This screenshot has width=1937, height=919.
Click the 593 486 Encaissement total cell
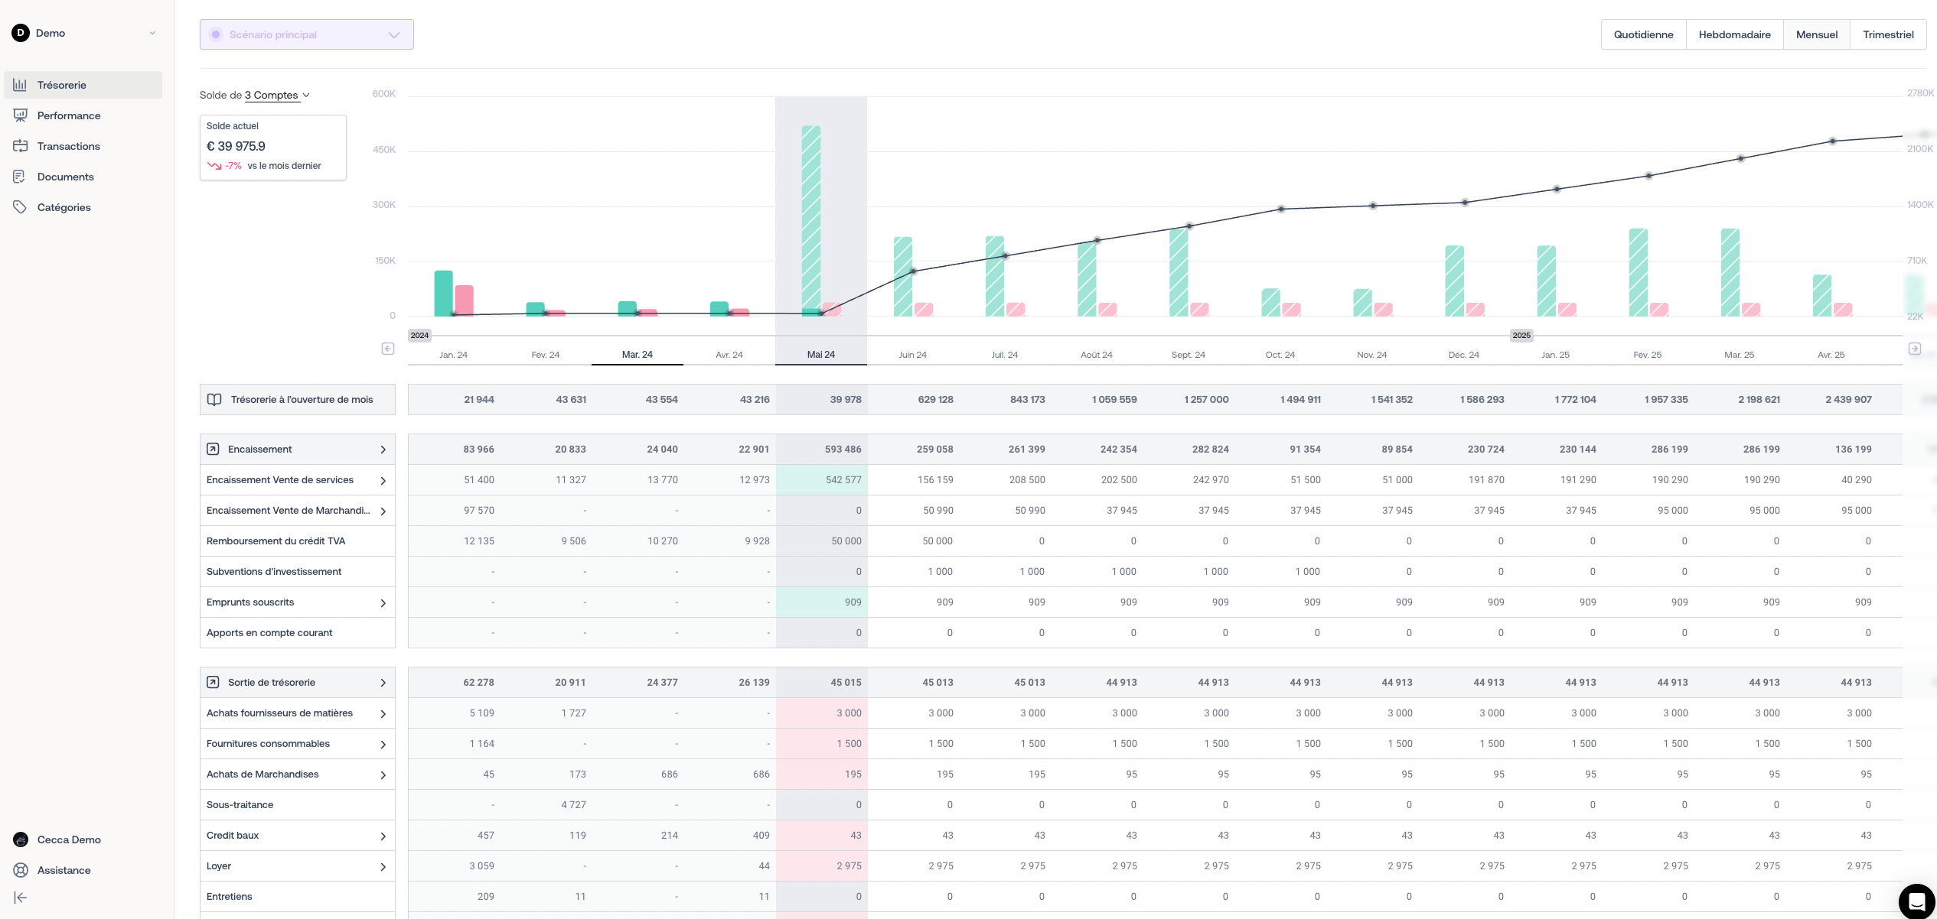[821, 450]
